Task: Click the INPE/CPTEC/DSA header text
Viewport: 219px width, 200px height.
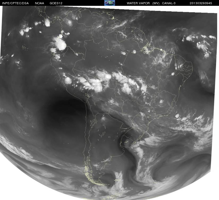Action: [15, 3]
